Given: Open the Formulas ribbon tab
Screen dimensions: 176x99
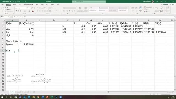Looking at the screenshot, I should pos(37,4).
